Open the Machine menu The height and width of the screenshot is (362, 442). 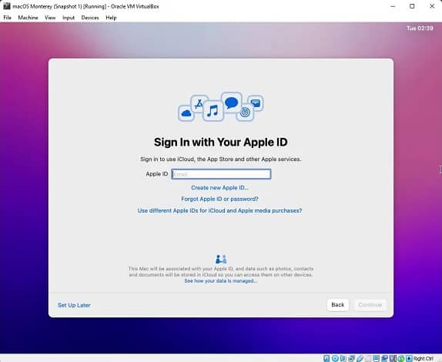pos(28,18)
